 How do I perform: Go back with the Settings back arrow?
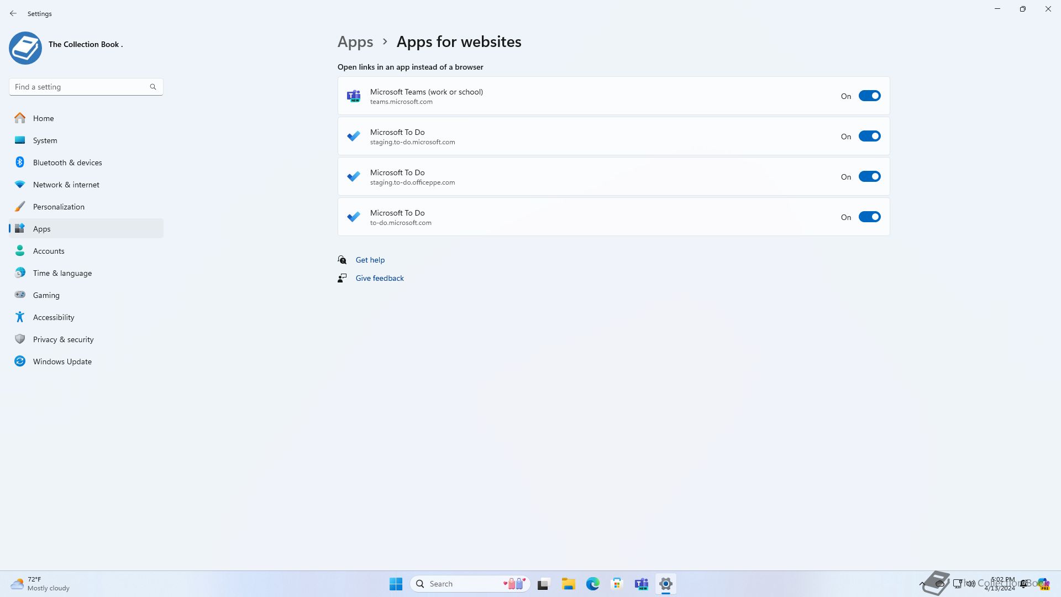click(x=13, y=13)
